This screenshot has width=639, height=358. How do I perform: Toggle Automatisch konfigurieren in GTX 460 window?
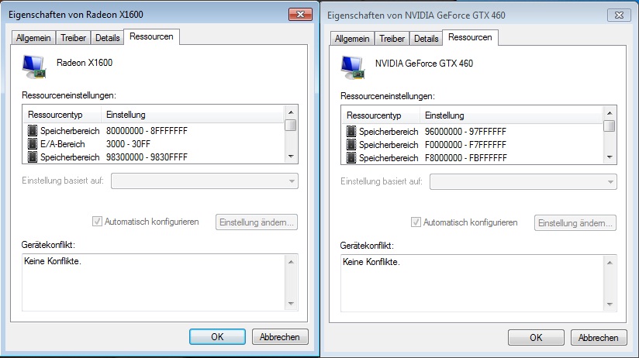coord(416,222)
